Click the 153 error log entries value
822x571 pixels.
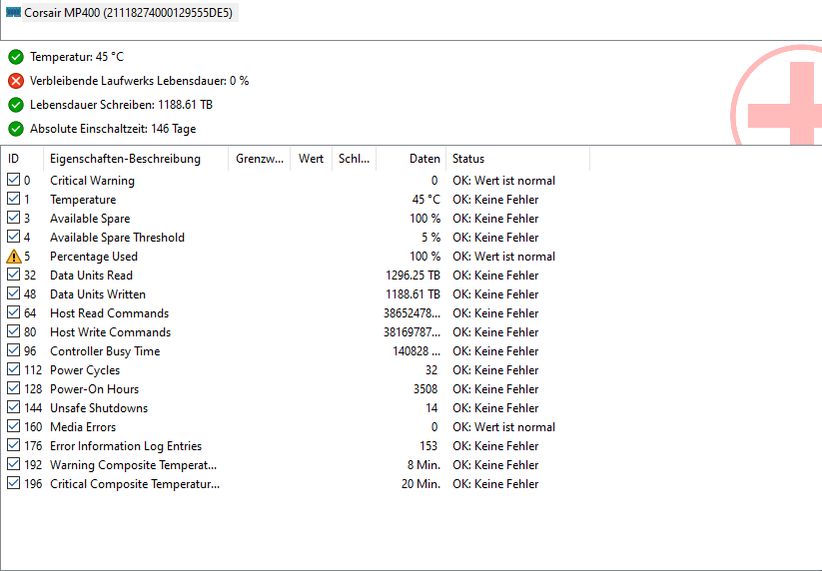click(x=428, y=446)
